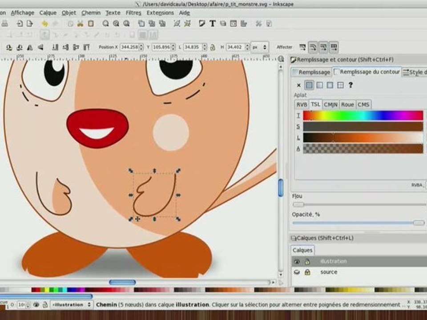The height and width of the screenshot is (320, 427).
Task: Open the Extensions menu
Action: coord(160,13)
